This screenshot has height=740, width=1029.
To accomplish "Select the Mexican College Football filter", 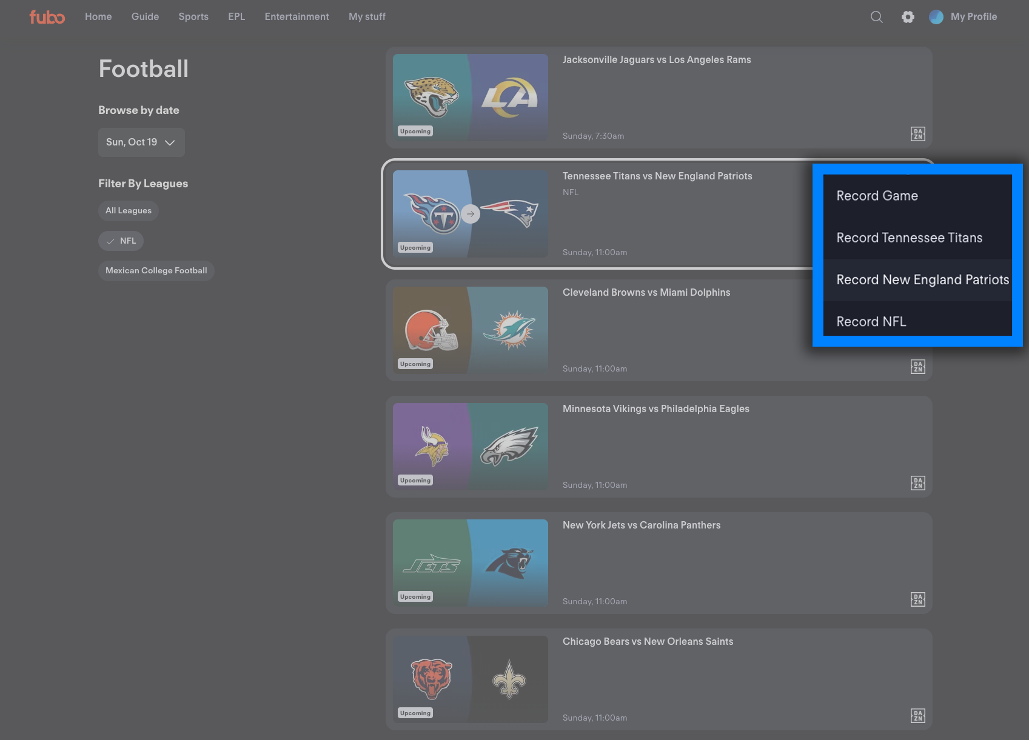I will (156, 270).
